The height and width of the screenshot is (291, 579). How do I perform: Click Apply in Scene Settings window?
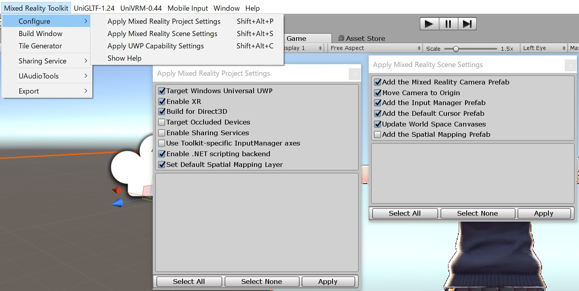click(x=544, y=213)
